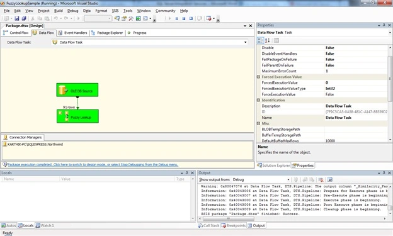Select the Fuzzy Lookup component
This screenshot has height=236, width=393.
coord(77,116)
